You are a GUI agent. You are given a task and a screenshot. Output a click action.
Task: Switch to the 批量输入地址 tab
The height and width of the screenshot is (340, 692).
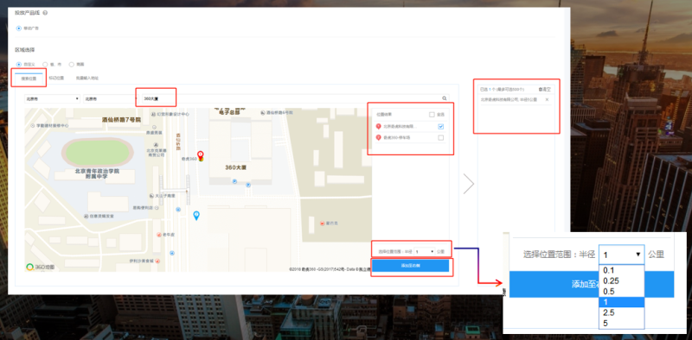(87, 78)
